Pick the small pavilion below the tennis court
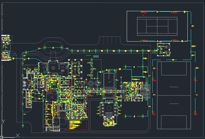205x139 pixels. point(163,50)
